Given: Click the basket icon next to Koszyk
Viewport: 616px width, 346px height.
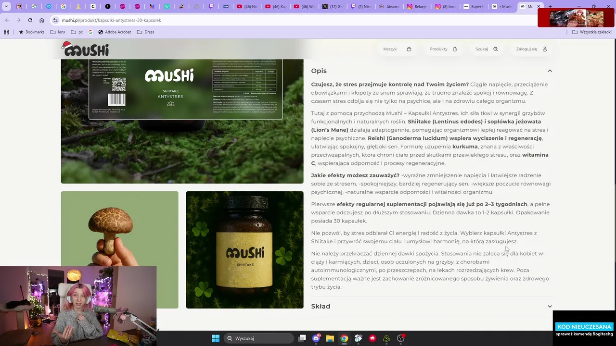Looking at the screenshot, I should click(409, 49).
